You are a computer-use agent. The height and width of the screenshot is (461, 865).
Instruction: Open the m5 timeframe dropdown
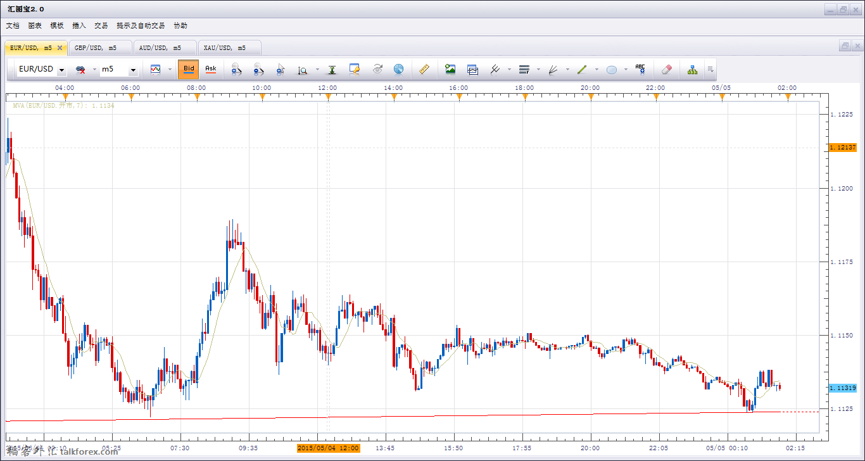[x=134, y=70]
